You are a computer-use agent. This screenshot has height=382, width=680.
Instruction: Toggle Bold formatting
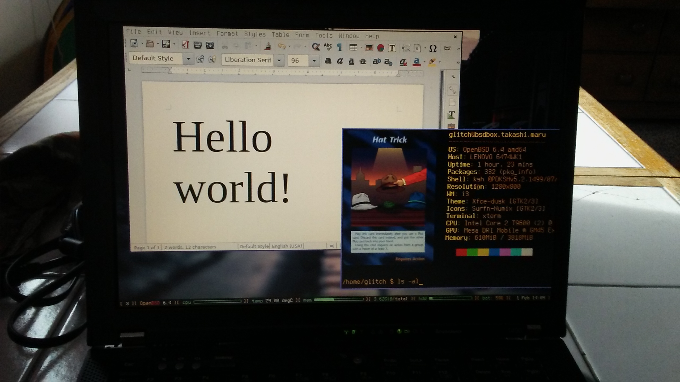click(x=328, y=61)
